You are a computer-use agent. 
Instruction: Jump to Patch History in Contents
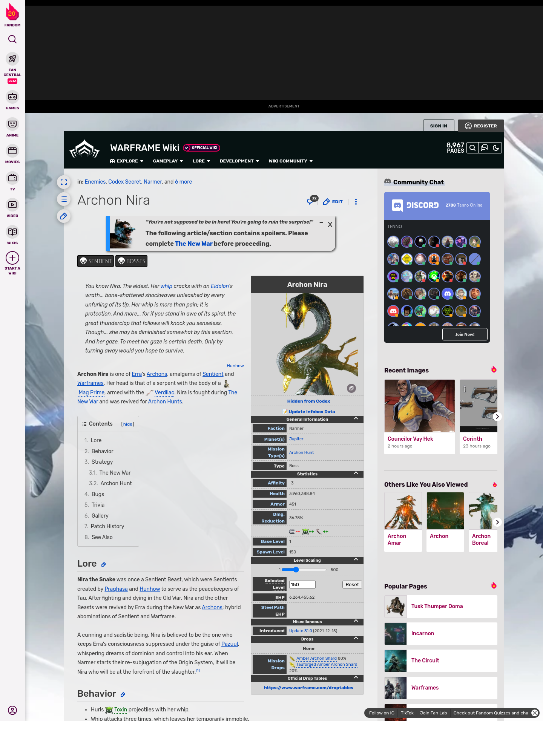tap(107, 526)
